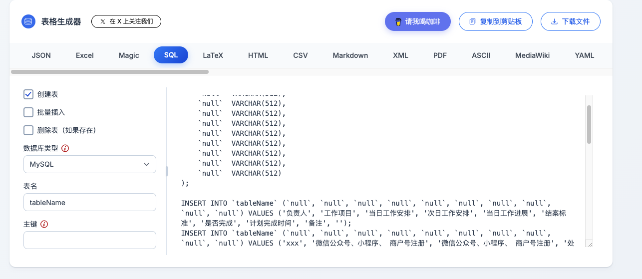Screen dimensions: 642x279
Task: Select the LaTeX format tab
Action: (213, 55)
